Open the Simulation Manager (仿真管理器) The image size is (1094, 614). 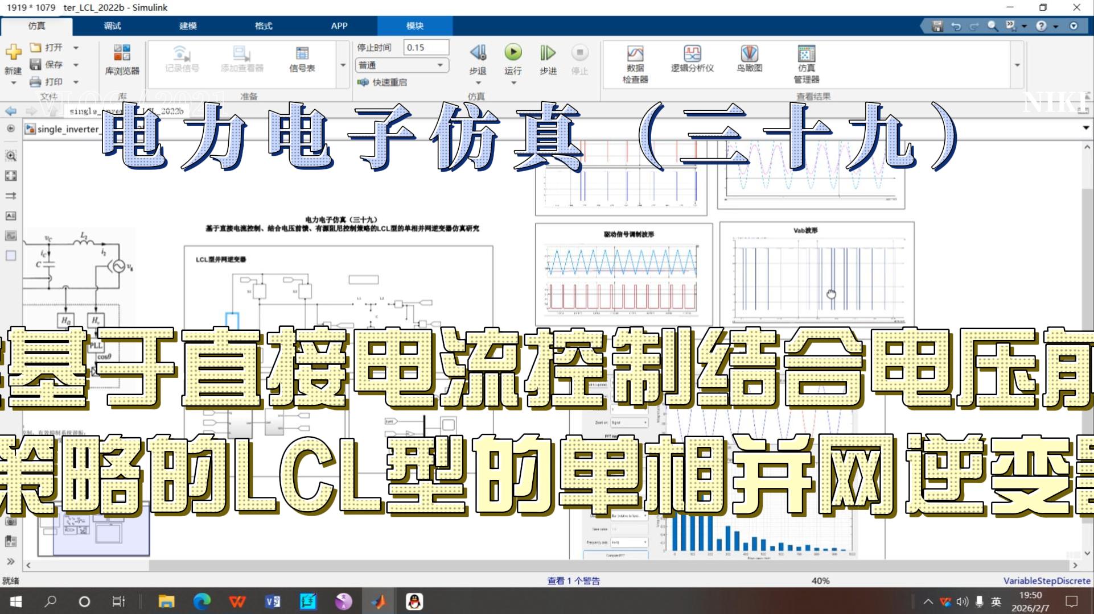click(806, 55)
